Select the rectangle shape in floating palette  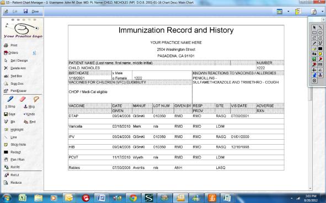314,33
